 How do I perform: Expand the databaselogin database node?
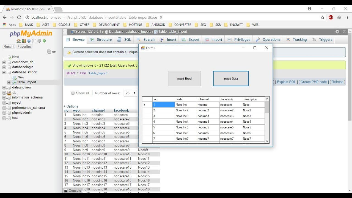pyautogui.click(x=4, y=67)
